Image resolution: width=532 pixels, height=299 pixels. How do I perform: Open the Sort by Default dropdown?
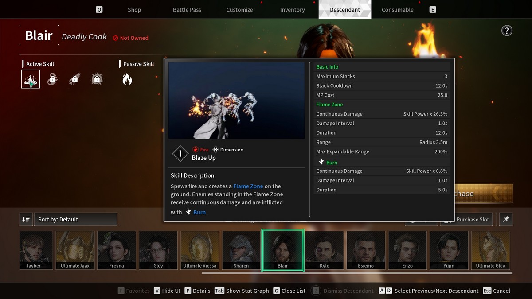point(75,219)
